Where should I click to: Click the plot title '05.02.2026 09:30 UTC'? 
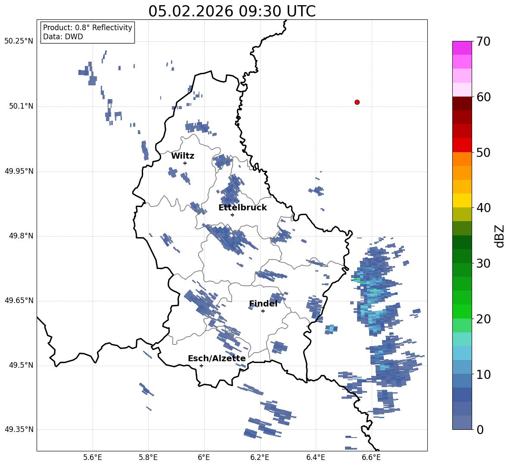232,11
